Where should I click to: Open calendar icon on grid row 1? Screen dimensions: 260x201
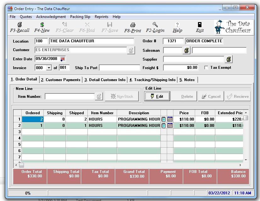coord(170,119)
